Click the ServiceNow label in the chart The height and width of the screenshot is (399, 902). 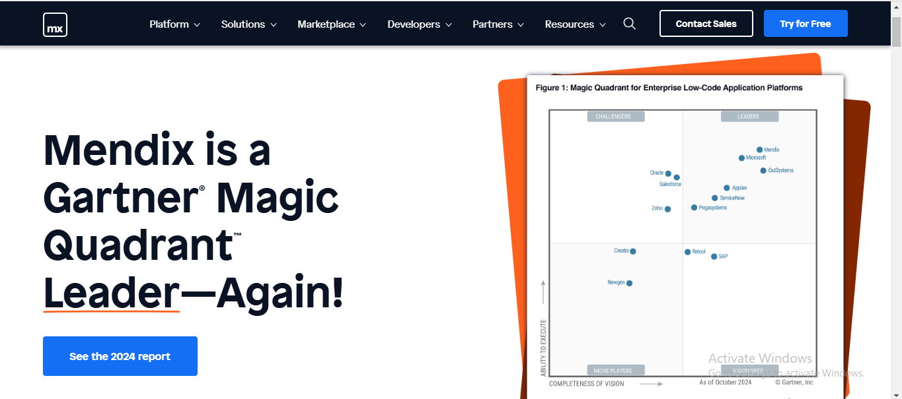732,198
